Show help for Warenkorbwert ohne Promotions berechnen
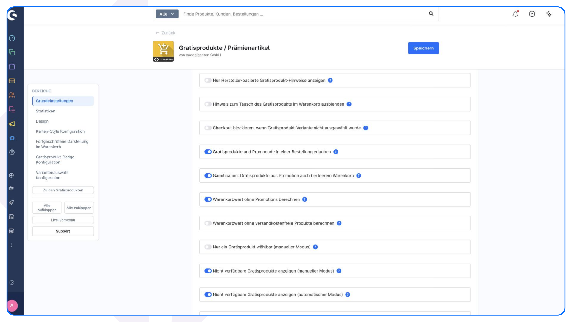This screenshot has width=572, height=322. pyautogui.click(x=305, y=199)
